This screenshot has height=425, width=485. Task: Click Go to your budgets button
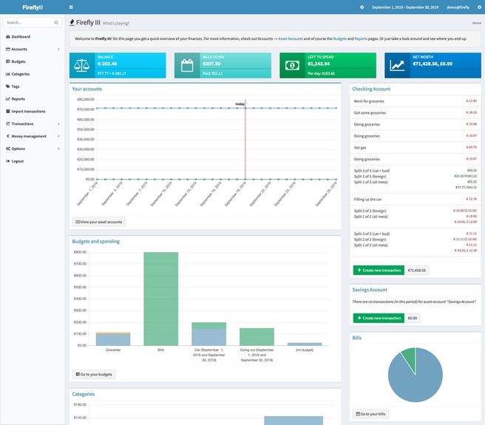[94, 374]
